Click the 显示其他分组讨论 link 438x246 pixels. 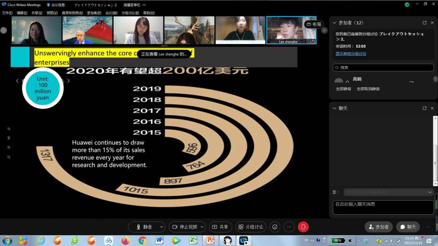click(x=351, y=53)
